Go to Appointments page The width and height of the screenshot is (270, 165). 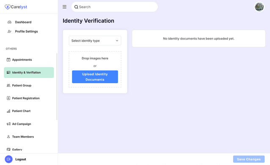tap(22, 60)
